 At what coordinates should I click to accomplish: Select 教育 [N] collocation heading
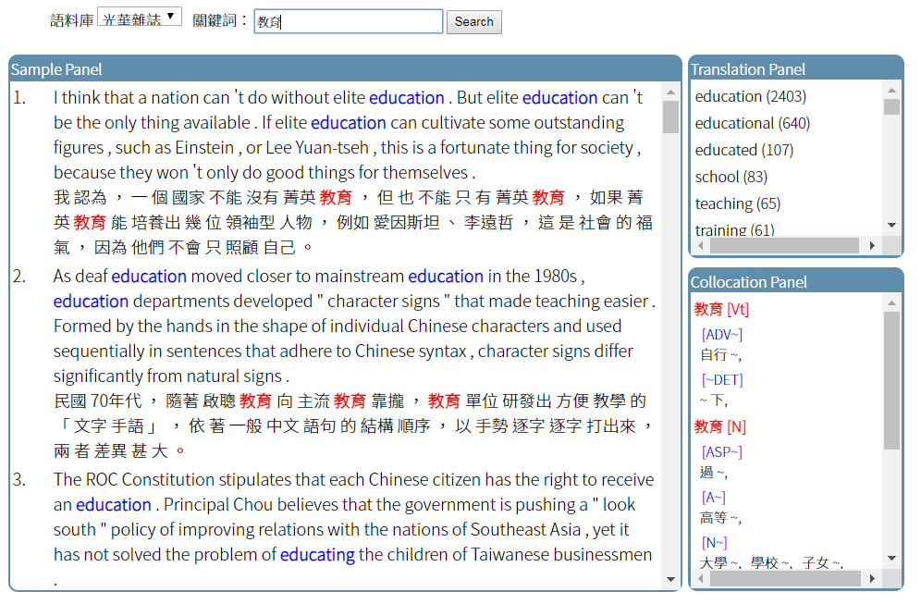719,426
